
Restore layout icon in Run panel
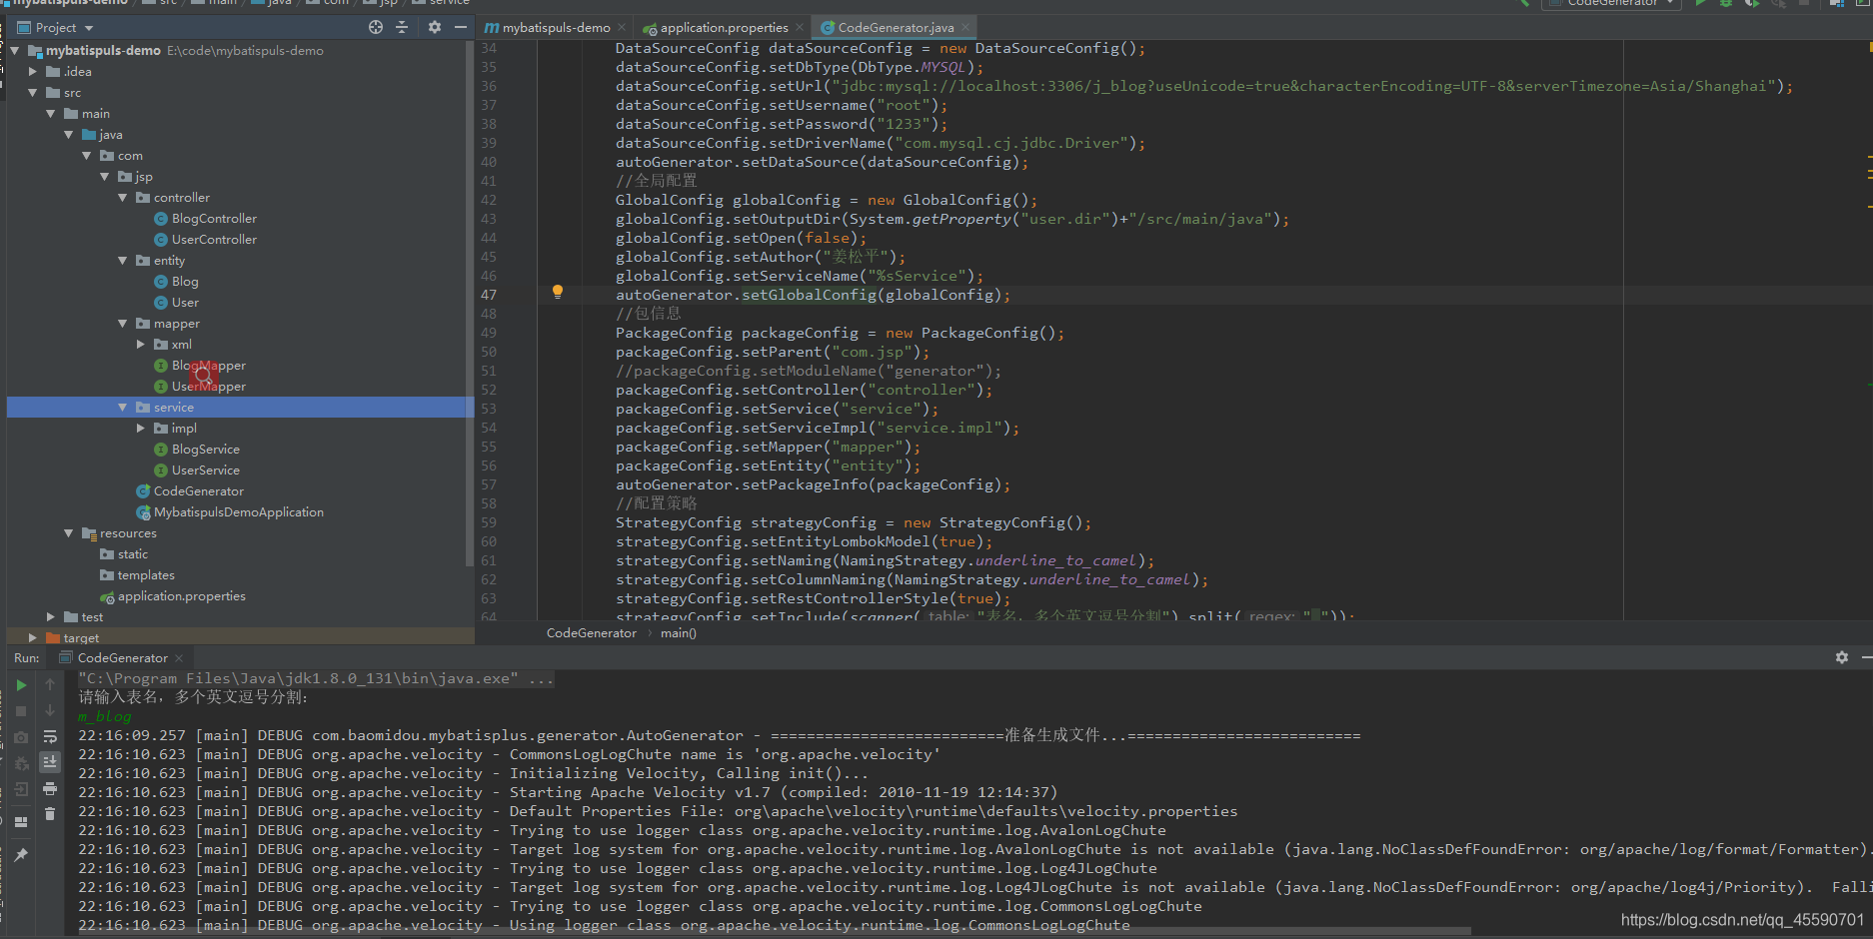tap(21, 822)
